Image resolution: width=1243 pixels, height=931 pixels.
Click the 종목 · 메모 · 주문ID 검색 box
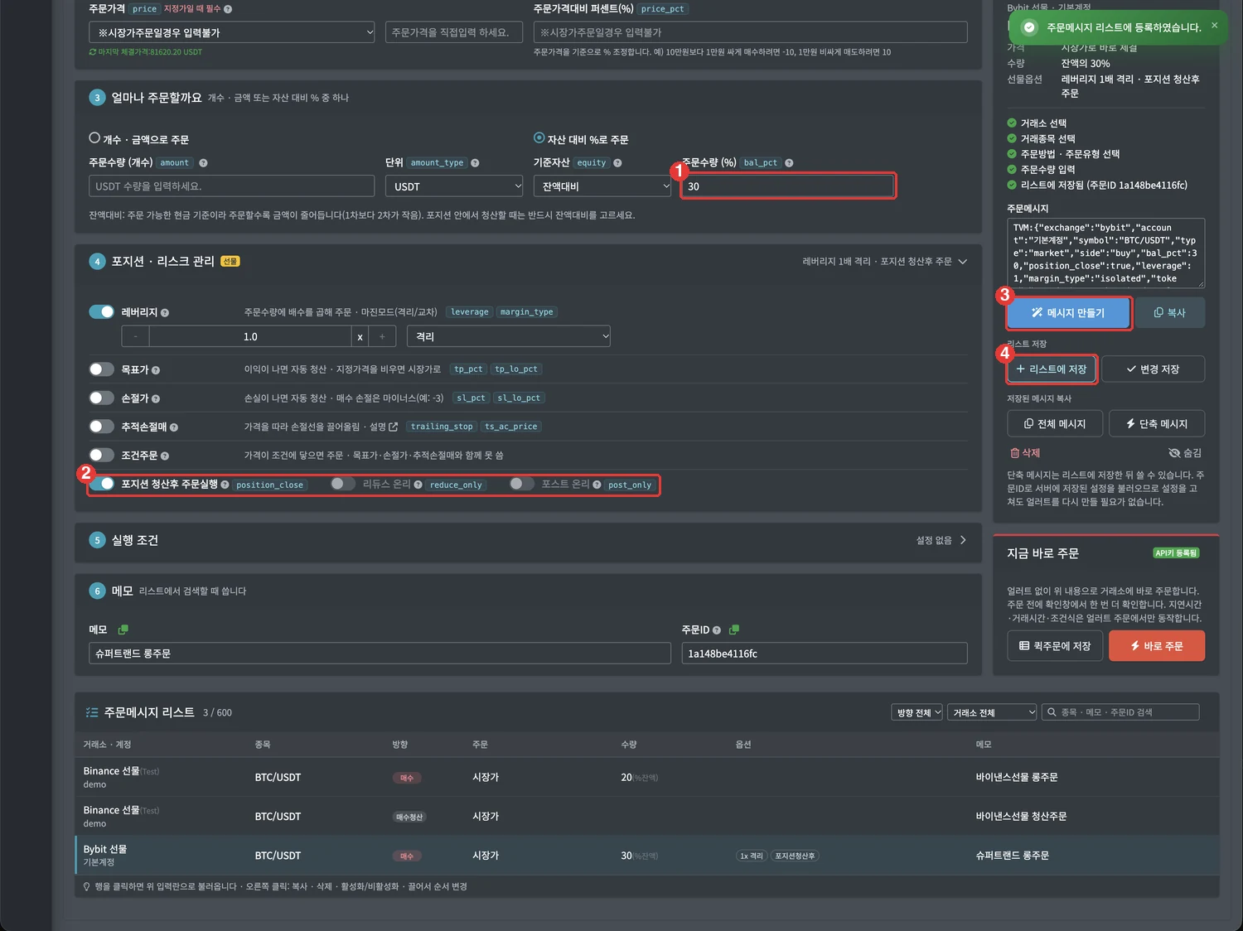click(x=1120, y=712)
